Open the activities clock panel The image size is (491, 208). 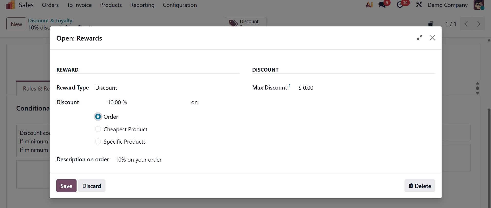401,5
